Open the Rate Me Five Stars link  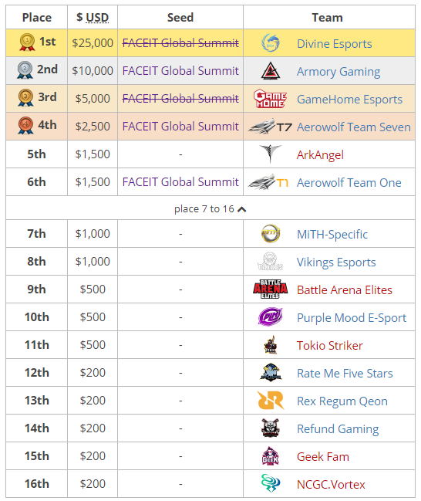coord(345,373)
